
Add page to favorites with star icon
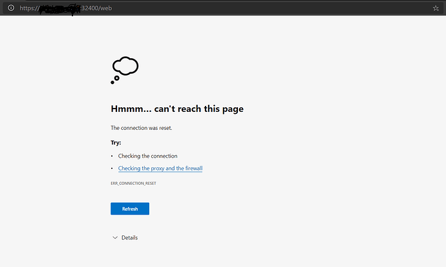(436, 8)
